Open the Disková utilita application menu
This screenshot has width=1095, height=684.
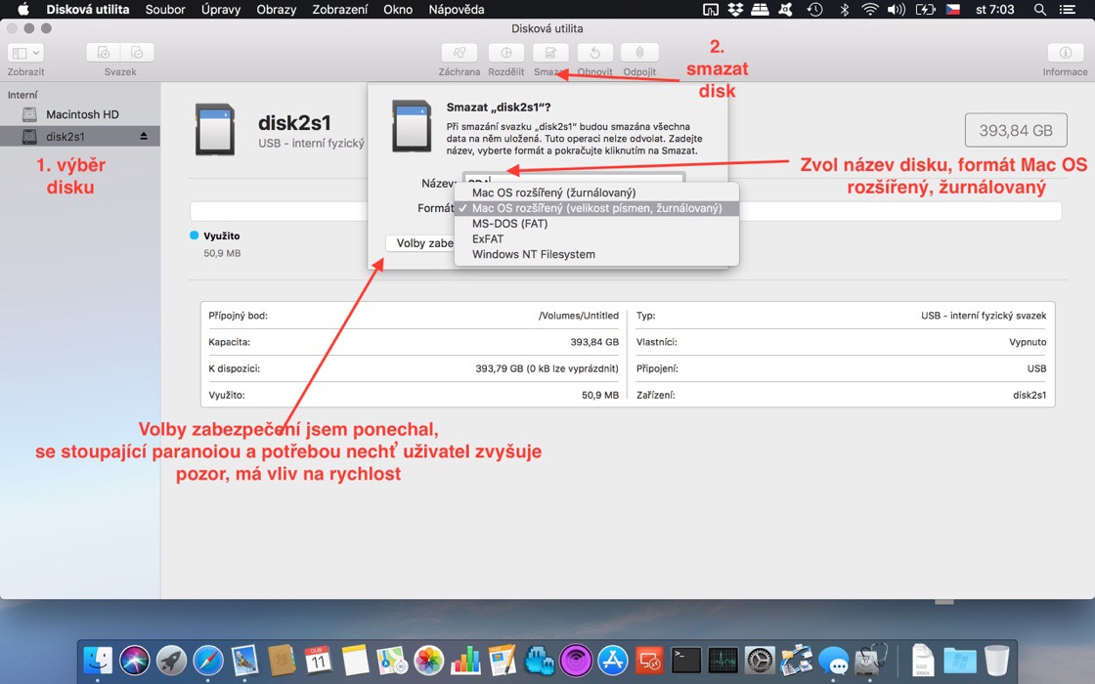pyautogui.click(x=88, y=9)
